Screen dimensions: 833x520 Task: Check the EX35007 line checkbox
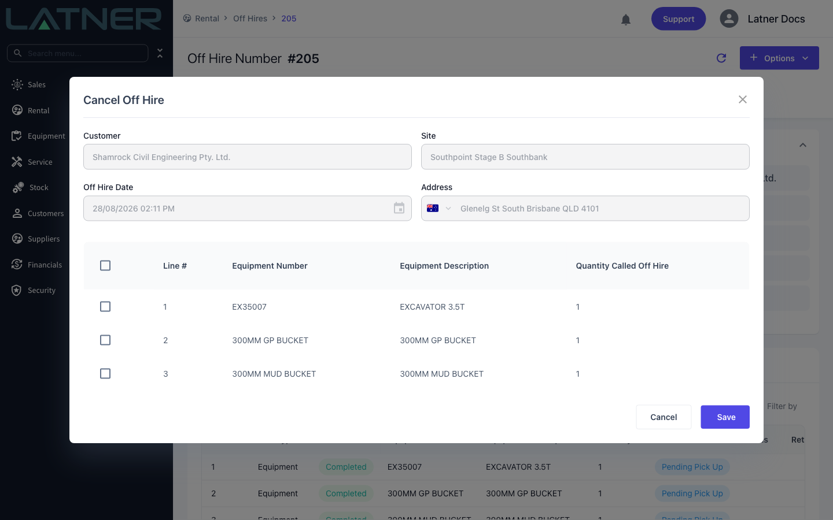click(x=105, y=306)
